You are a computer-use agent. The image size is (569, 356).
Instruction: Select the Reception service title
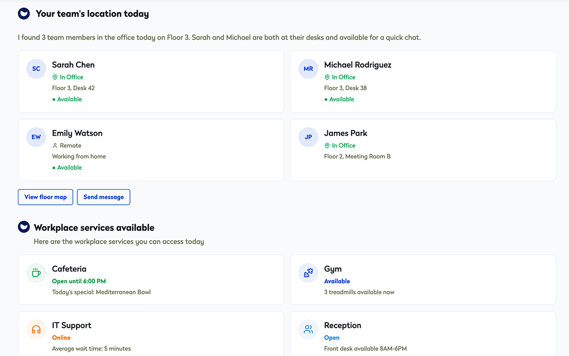[342, 325]
